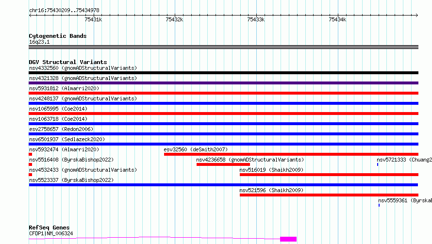Select the blue nsv1063718 variant bar

coord(223,124)
